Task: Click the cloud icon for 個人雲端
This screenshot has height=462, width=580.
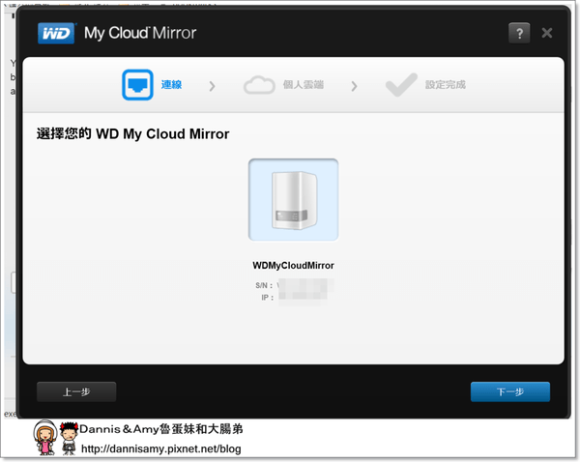Action: click(x=259, y=85)
